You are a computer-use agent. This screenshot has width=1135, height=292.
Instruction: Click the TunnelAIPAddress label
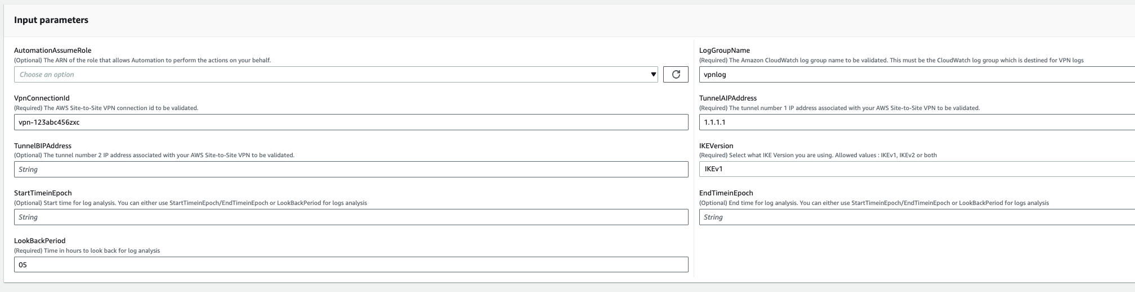pyautogui.click(x=727, y=98)
